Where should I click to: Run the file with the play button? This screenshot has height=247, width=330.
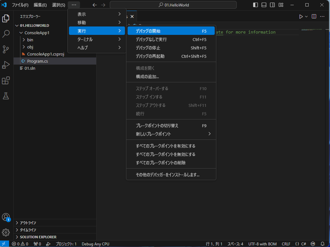301,16
